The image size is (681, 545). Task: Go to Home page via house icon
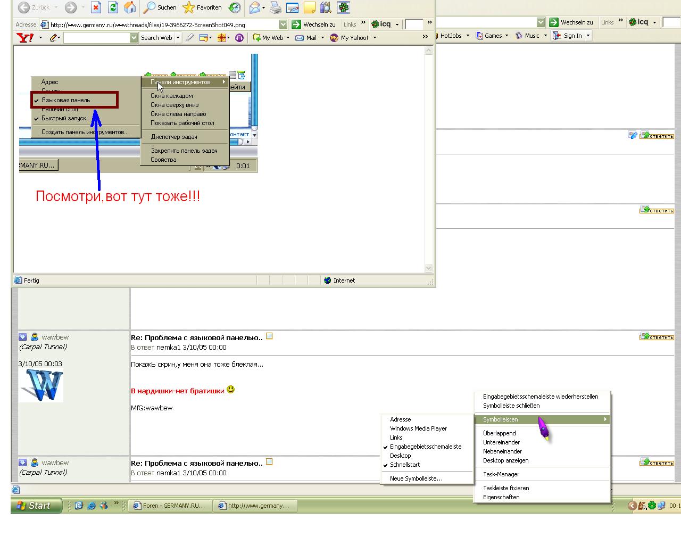pos(129,7)
